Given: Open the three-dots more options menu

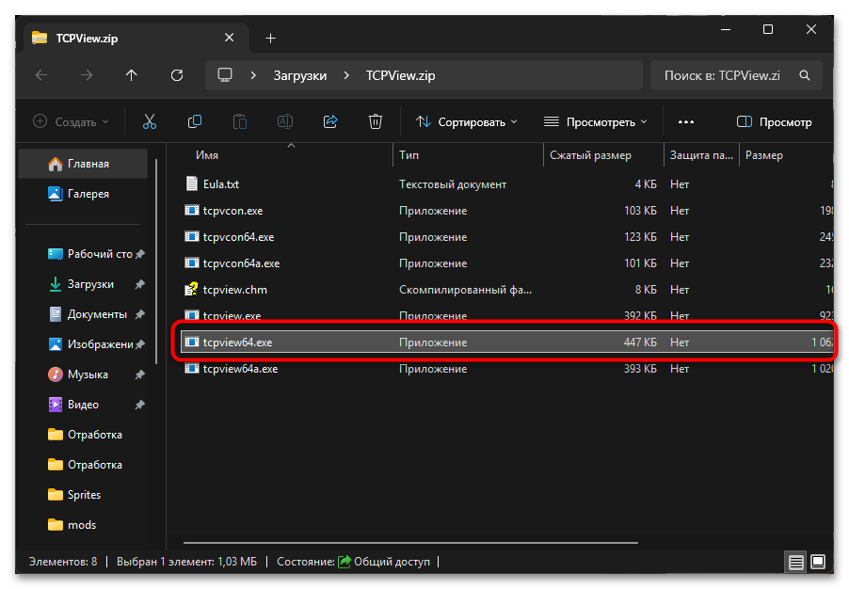Looking at the screenshot, I should click(686, 121).
